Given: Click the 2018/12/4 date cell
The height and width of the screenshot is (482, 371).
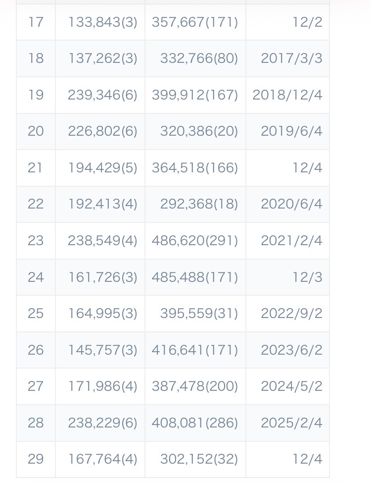Looking at the screenshot, I should point(287,95).
